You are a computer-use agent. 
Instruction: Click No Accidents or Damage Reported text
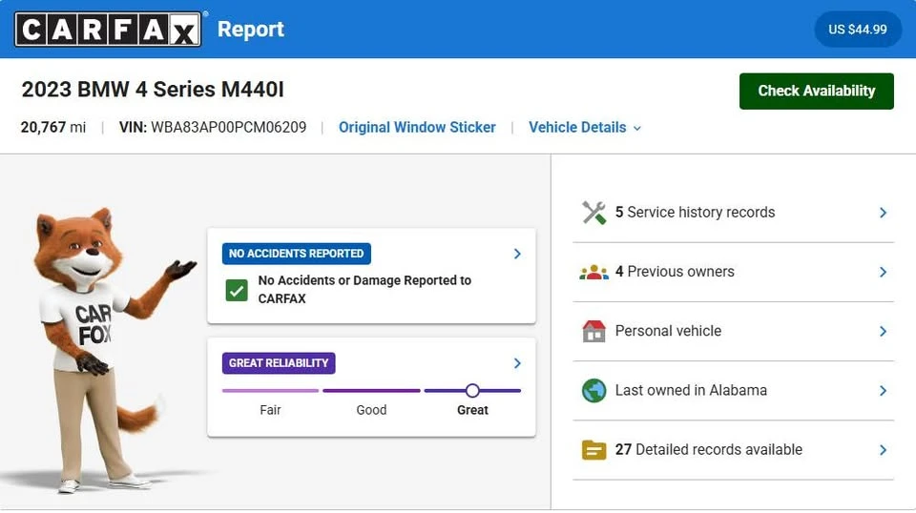click(364, 290)
